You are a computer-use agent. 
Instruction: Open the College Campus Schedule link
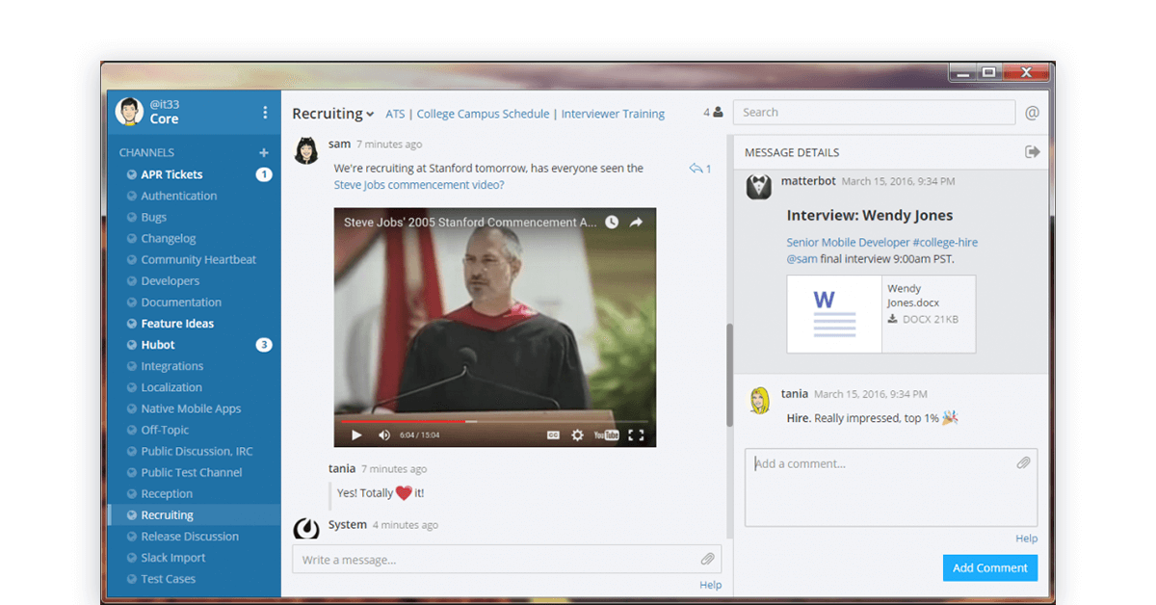point(484,114)
